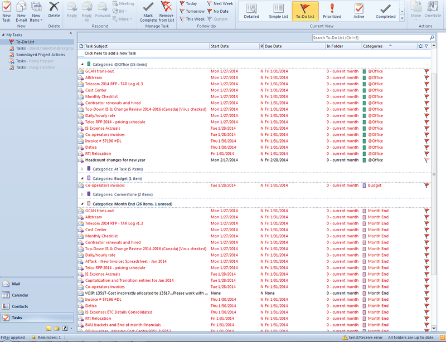Viewport: 446px width, 342px height.
Task: Toggle flag on Headcount changes task
Action: pyautogui.click(x=426, y=160)
